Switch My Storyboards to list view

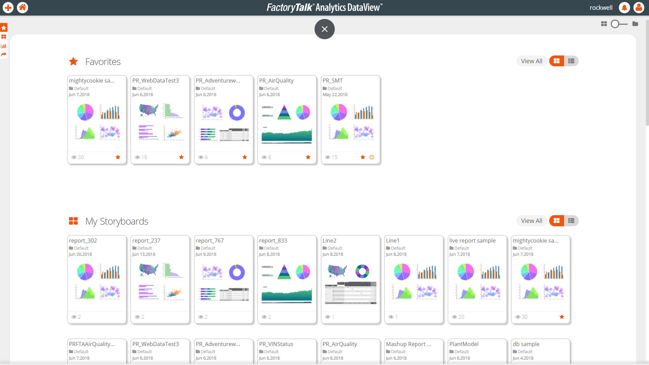click(571, 221)
